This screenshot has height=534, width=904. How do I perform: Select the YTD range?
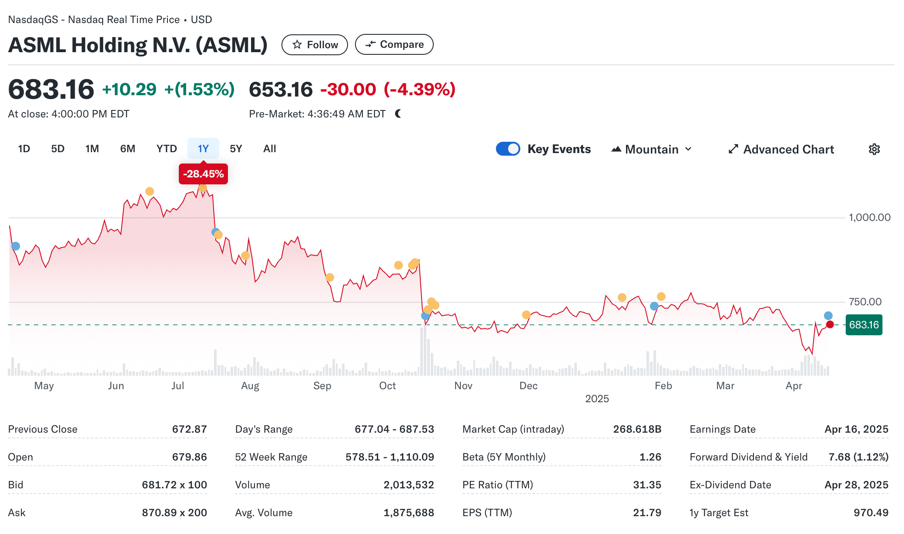[x=167, y=149]
